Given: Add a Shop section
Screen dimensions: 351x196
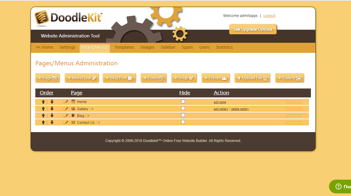Looking at the screenshot, I should pos(184,78).
